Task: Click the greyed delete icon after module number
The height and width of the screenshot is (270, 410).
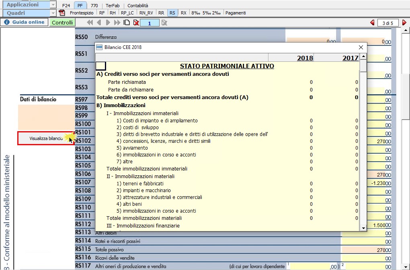Action: tap(164, 23)
